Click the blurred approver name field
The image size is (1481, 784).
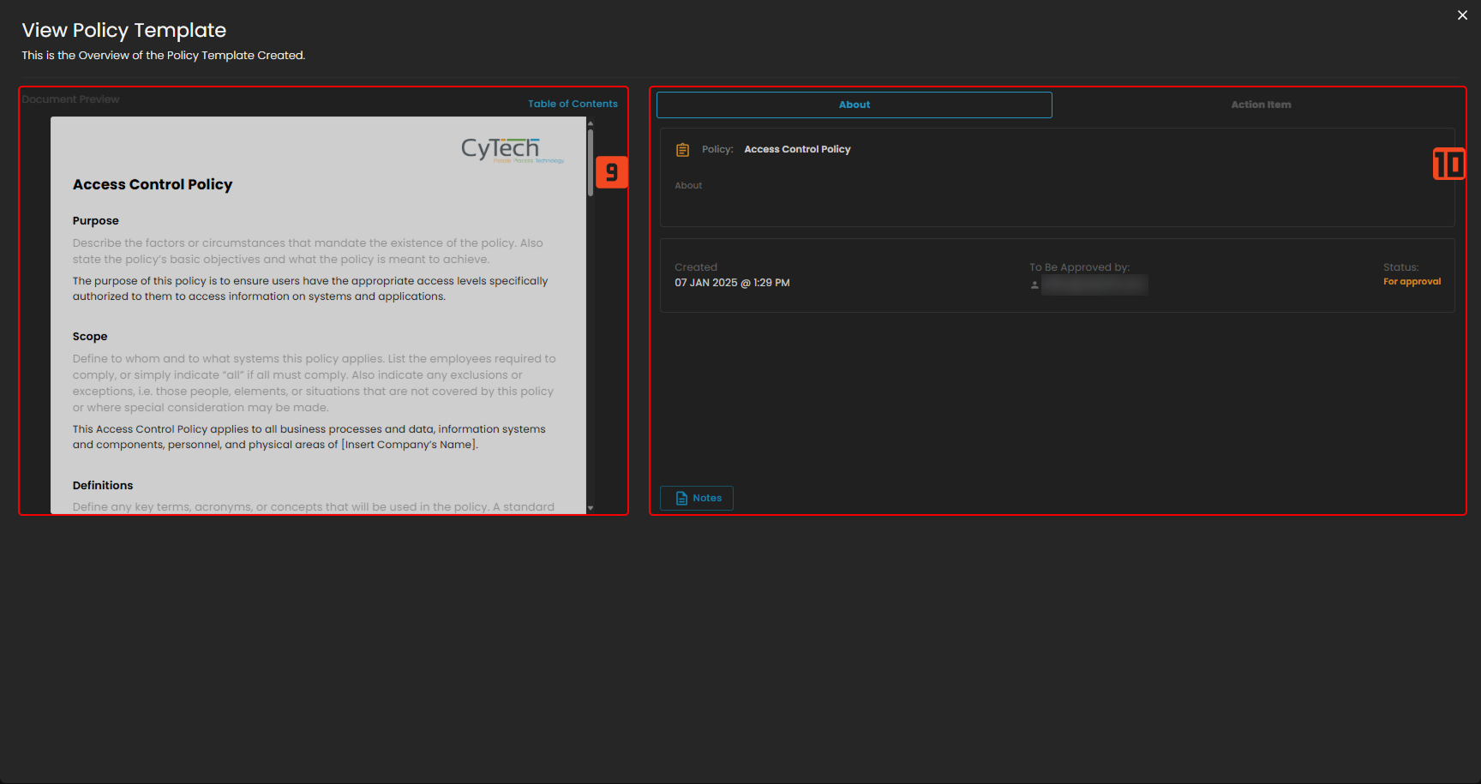click(1094, 285)
